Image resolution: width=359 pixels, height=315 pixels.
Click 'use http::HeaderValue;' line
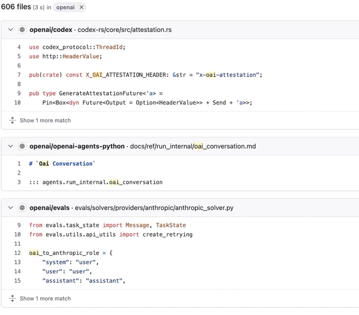point(65,57)
